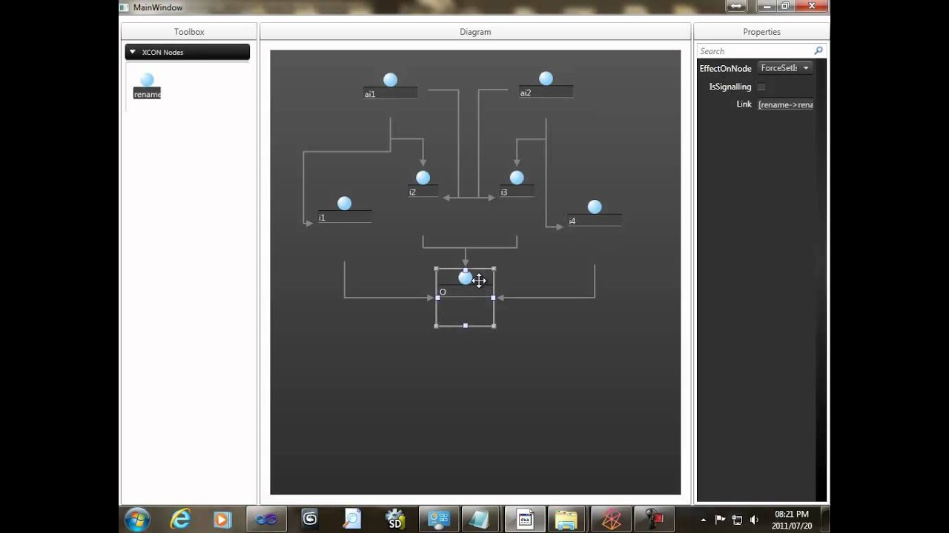This screenshot has width=949, height=533.
Task: Open Visual Studio from the taskbar
Action: point(266,518)
